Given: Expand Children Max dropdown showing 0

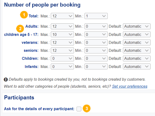Looking at the screenshot, I should [62, 59].
